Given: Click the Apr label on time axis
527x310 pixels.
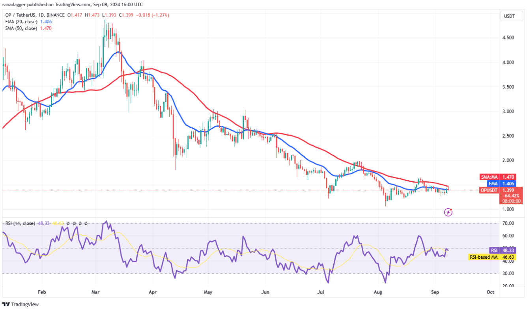Looking at the screenshot, I should pyautogui.click(x=153, y=292).
